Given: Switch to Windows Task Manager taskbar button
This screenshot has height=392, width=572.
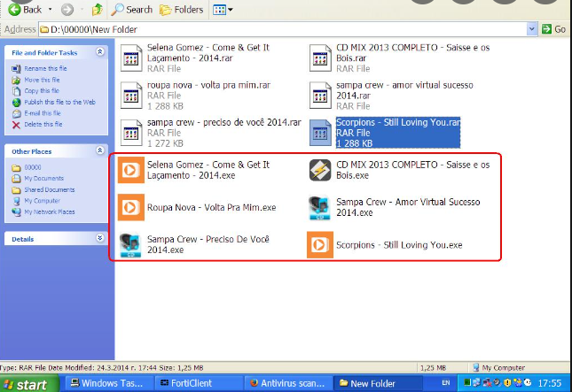Looking at the screenshot, I should coord(108,383).
